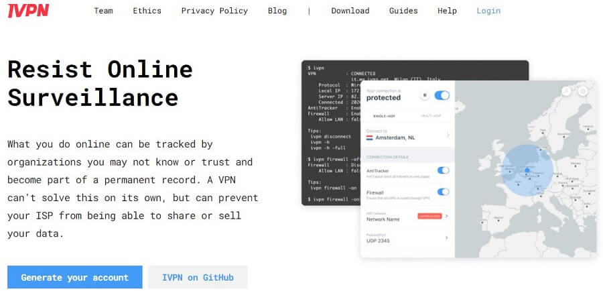
Task: Open the Privacy Policy page
Action: 214,11
